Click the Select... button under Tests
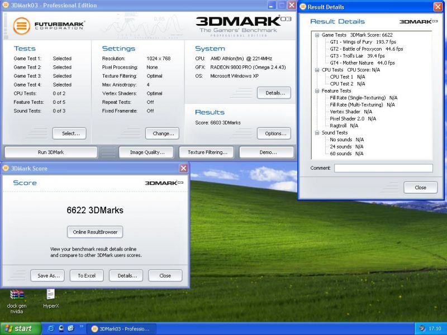The width and height of the screenshot is (447, 335). click(x=69, y=133)
